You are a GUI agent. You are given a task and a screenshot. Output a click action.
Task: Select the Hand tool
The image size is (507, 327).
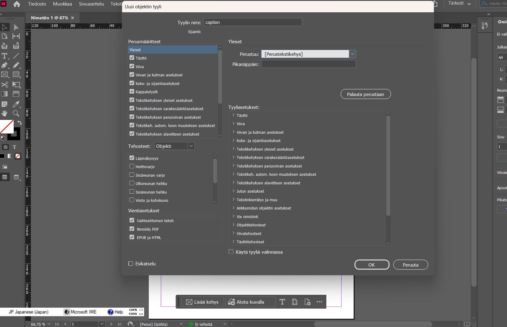5,113
